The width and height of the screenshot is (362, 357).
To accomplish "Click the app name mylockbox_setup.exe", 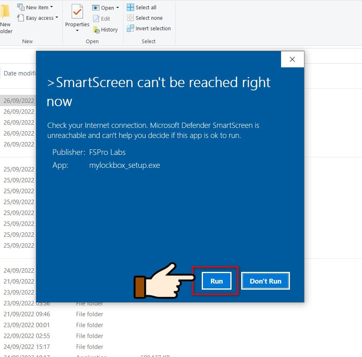I will point(124,165).
